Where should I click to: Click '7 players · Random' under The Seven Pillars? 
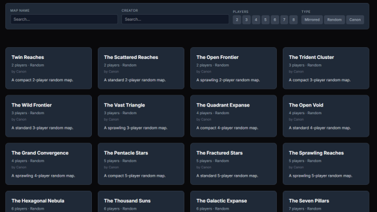click(x=305, y=208)
